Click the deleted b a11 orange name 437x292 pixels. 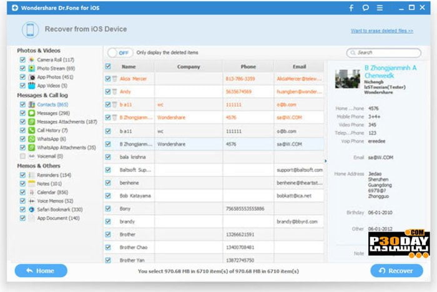(125, 105)
